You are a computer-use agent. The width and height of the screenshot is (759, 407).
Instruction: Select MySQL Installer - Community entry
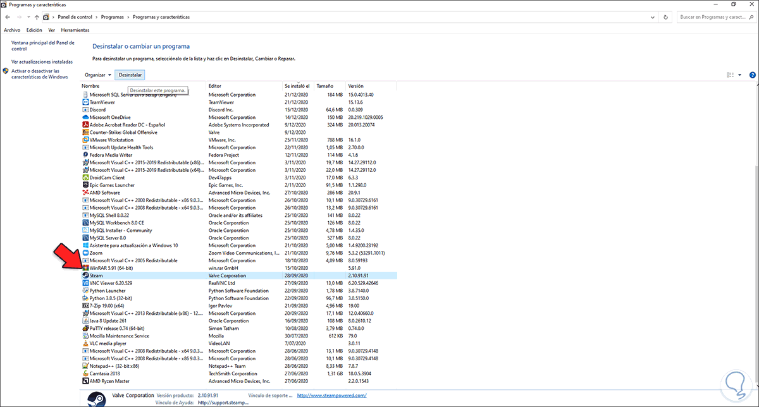239,230
